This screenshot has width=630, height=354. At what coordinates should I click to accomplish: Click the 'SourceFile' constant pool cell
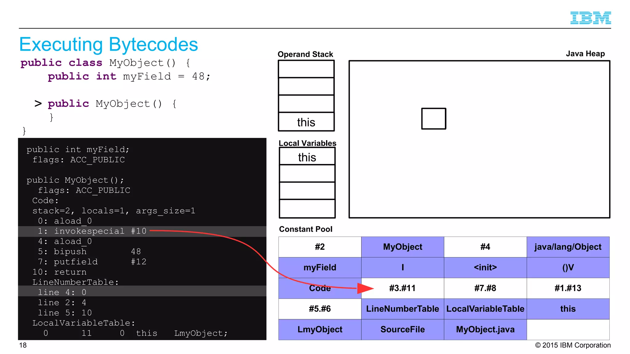(402, 329)
